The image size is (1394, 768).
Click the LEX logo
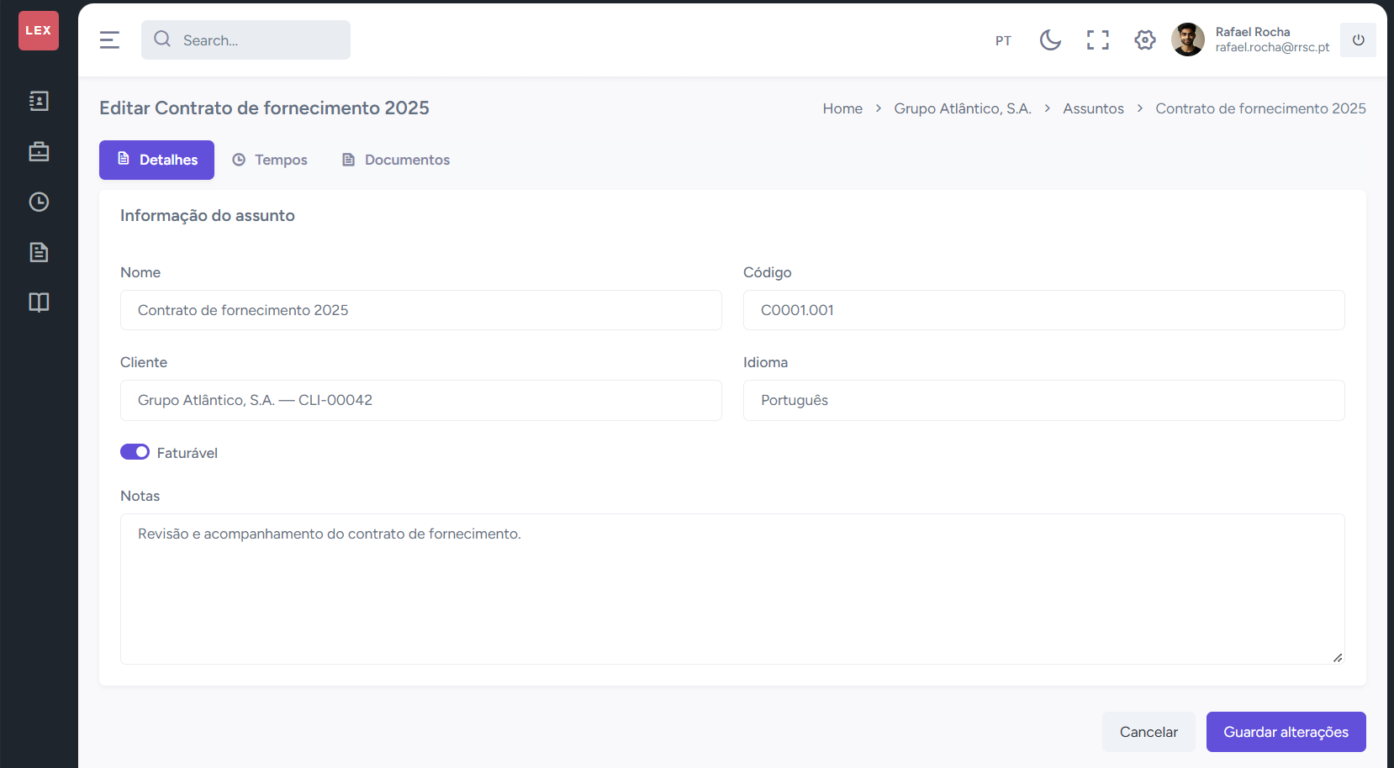[39, 30]
